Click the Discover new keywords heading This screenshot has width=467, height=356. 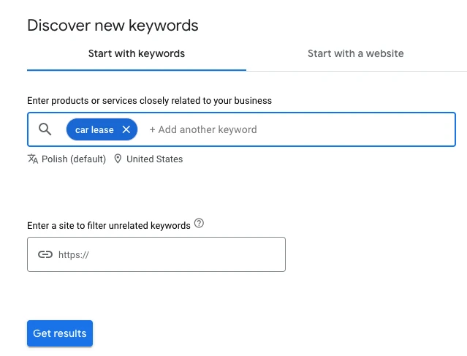tap(113, 25)
